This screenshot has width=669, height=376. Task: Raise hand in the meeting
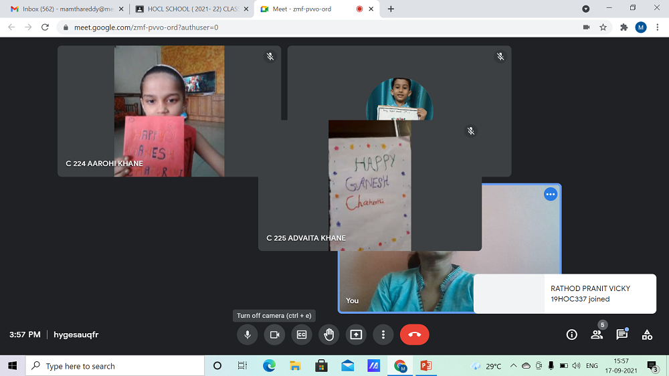pyautogui.click(x=328, y=335)
